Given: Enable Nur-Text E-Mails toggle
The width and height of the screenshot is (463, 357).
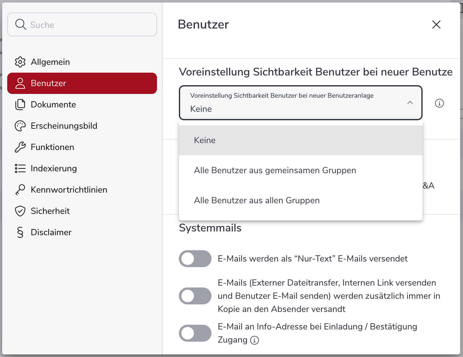Looking at the screenshot, I should pyautogui.click(x=195, y=259).
